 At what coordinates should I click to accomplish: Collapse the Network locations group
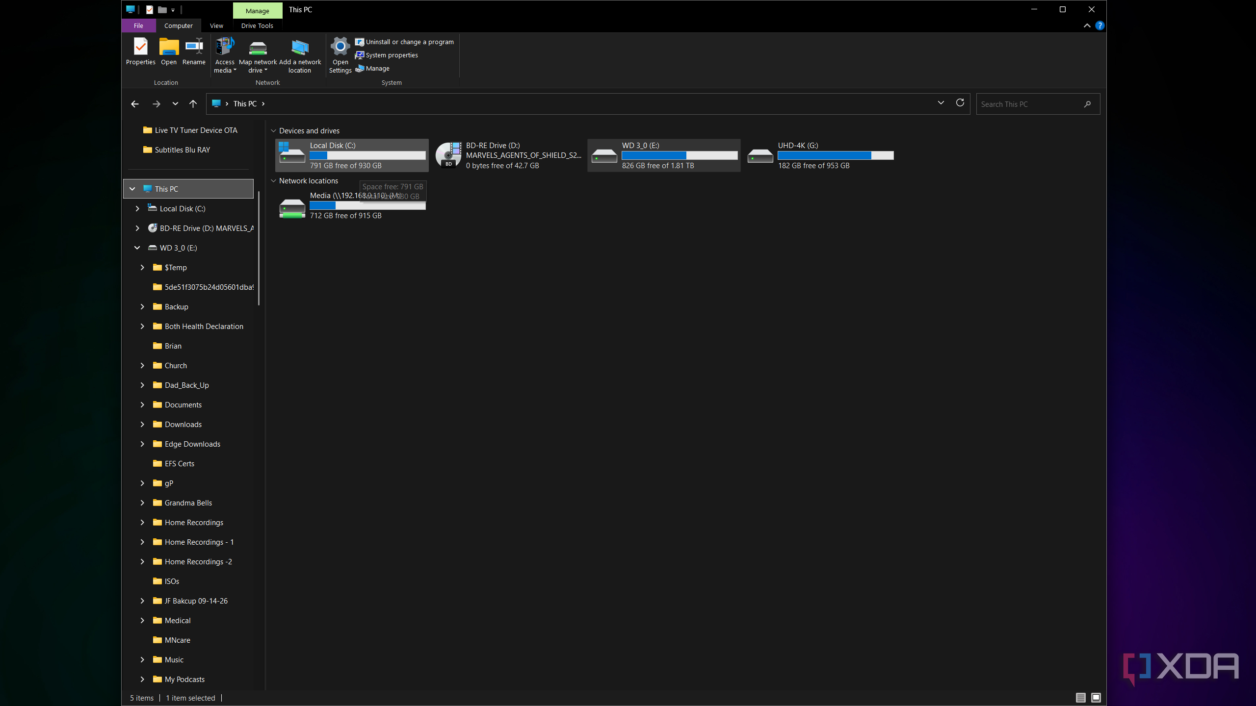pyautogui.click(x=273, y=181)
